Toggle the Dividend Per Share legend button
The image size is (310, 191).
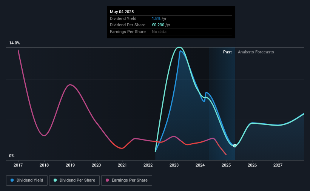click(74, 180)
